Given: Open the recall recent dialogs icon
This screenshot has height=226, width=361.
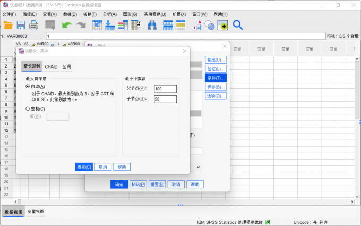Looking at the screenshot, I should pos(50,25).
